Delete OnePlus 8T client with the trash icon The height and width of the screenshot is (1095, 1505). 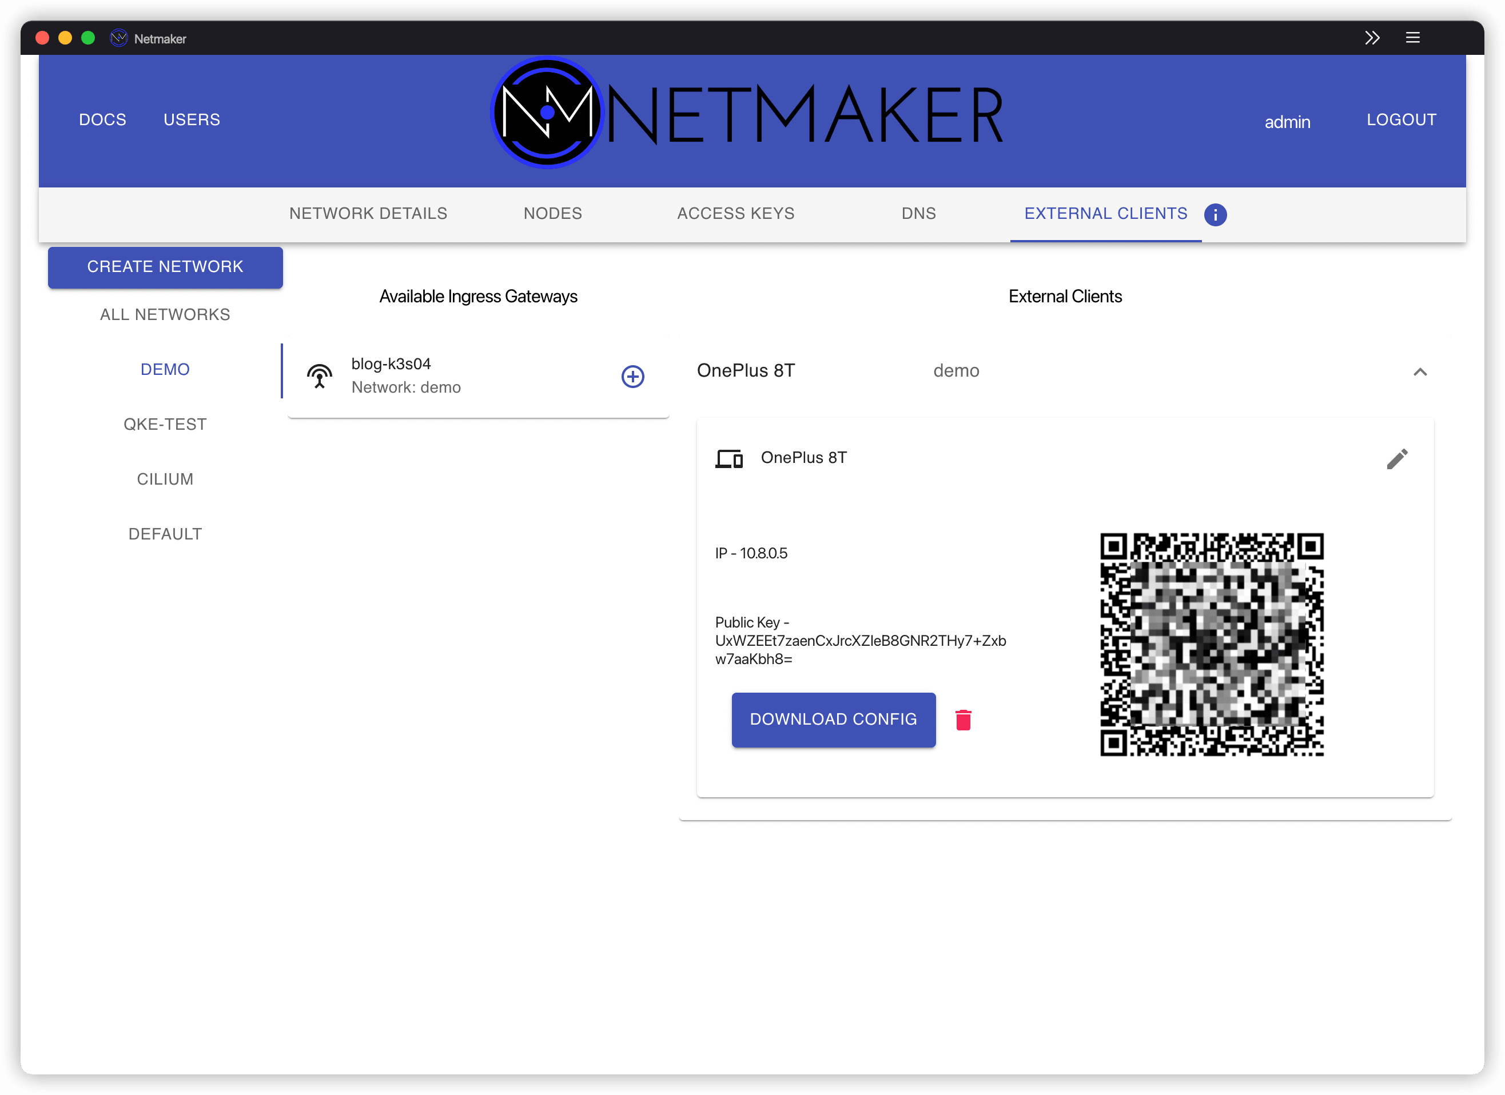pos(963,720)
